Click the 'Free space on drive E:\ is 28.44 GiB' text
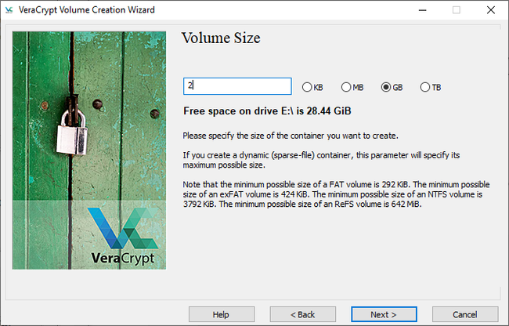509x326 pixels. 267,111
